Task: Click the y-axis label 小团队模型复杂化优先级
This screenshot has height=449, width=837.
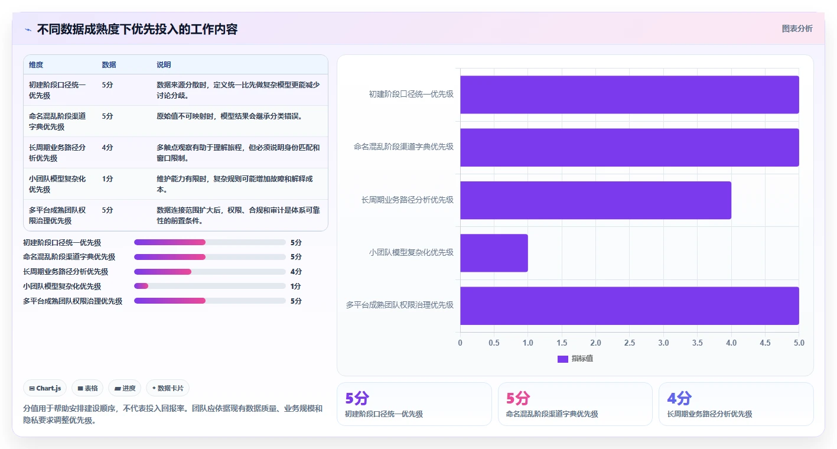Action: point(411,252)
